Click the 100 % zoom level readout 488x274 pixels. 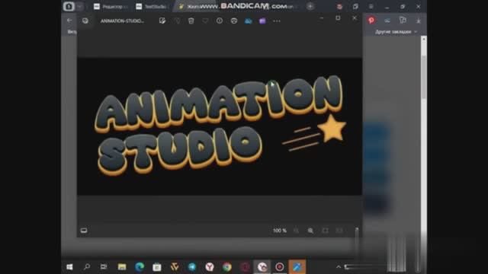click(x=280, y=231)
